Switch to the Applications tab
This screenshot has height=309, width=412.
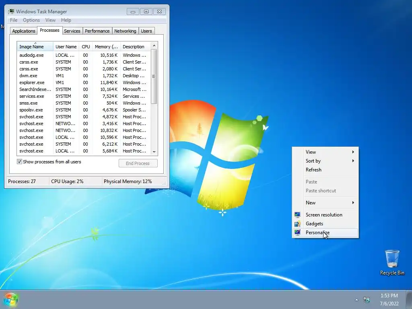[24, 31]
